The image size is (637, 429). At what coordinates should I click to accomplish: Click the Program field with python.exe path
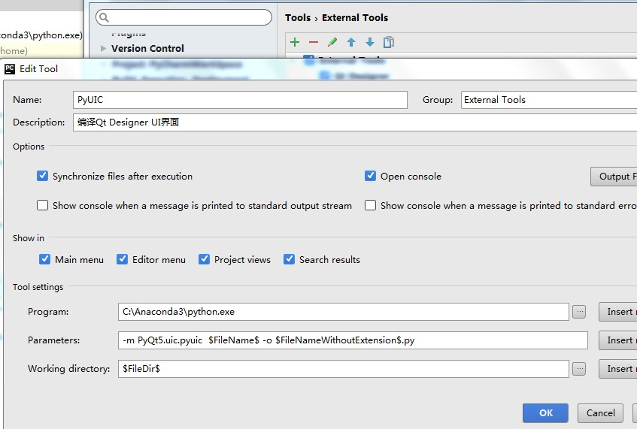tap(343, 312)
